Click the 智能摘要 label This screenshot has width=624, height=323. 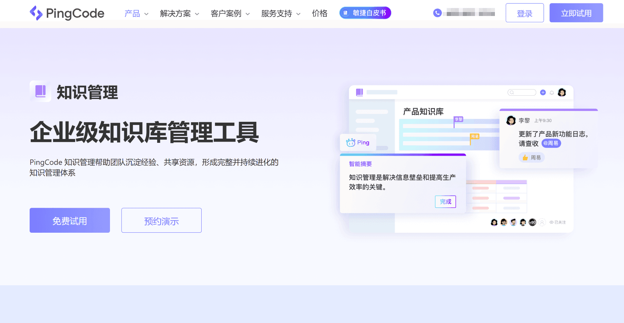click(x=360, y=164)
